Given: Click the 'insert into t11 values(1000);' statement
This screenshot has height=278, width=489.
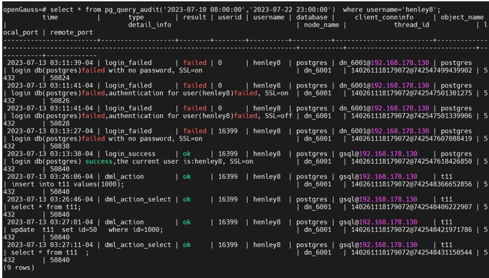Looking at the screenshot, I should coord(67,184).
